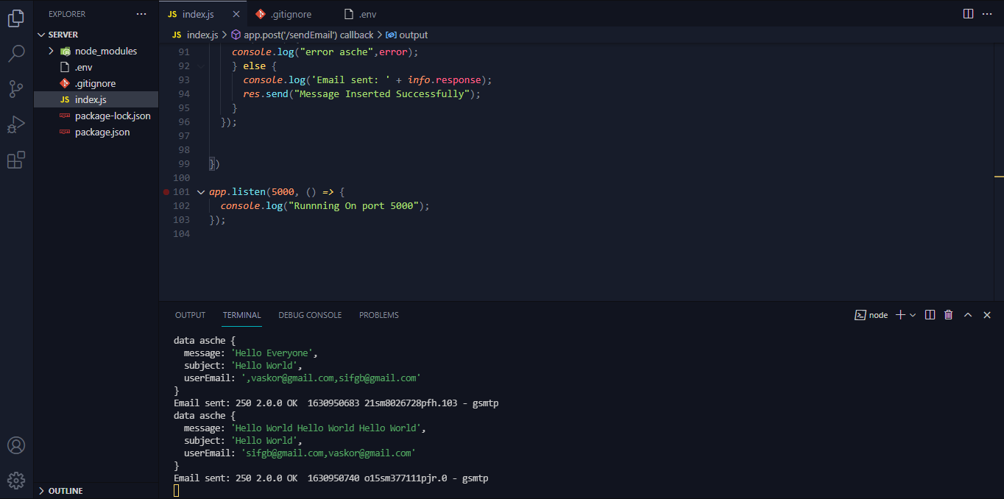
Task: Toggle the Explorer sidebar icon
Action: pos(16,18)
